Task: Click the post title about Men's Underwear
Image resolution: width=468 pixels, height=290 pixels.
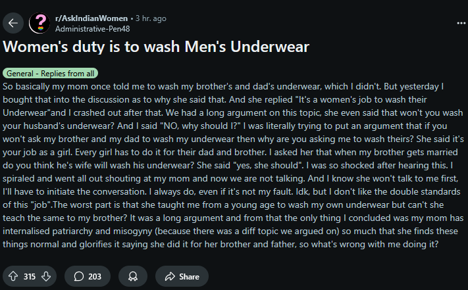Action: coord(156,47)
